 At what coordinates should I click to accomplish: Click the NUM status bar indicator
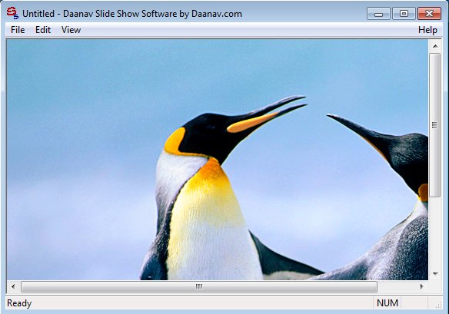(387, 303)
